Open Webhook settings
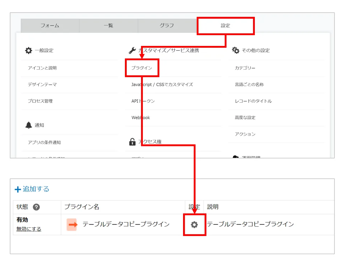 tap(141, 118)
